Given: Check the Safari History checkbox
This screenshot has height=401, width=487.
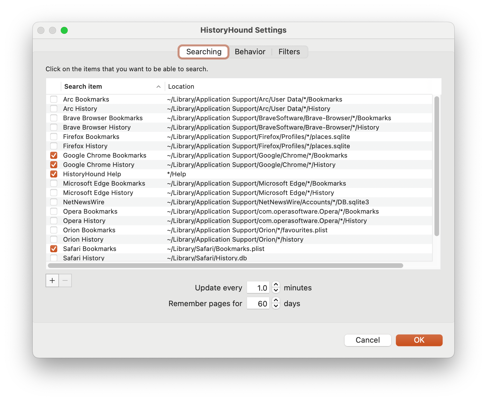Looking at the screenshot, I should point(54,258).
